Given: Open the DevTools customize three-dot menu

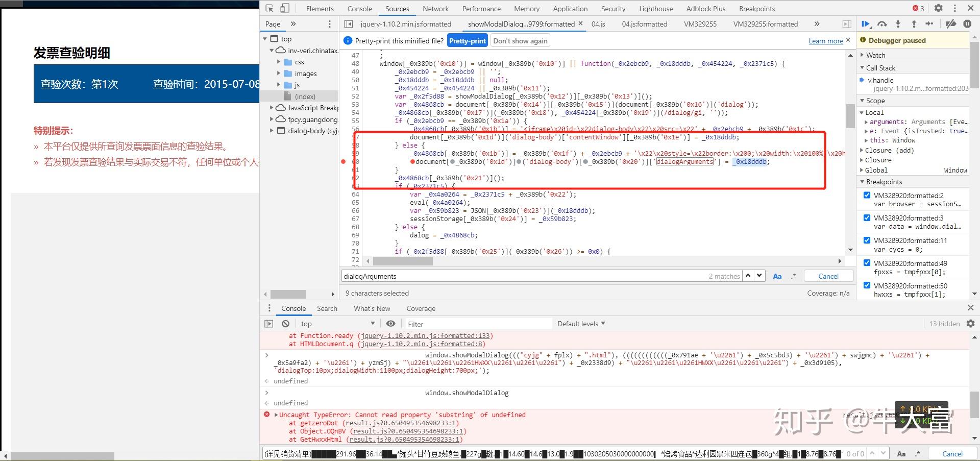Looking at the screenshot, I should (954, 8).
